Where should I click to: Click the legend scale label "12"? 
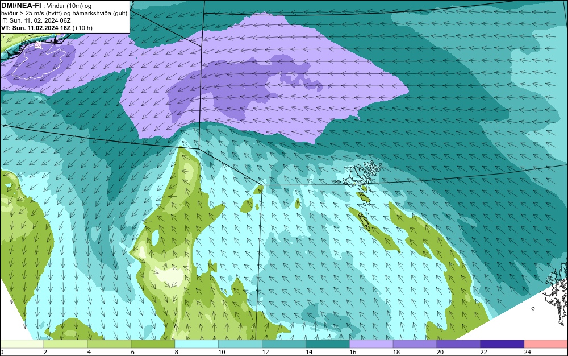click(265, 352)
